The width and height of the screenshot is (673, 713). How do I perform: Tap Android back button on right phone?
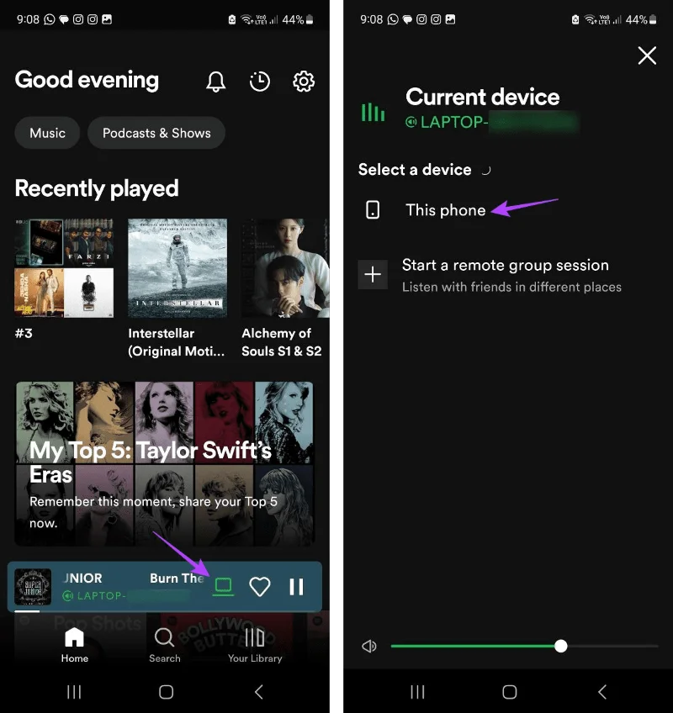click(x=602, y=692)
